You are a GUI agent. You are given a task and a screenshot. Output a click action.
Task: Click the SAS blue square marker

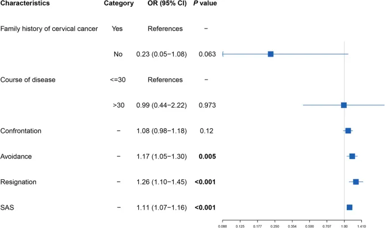click(x=349, y=207)
